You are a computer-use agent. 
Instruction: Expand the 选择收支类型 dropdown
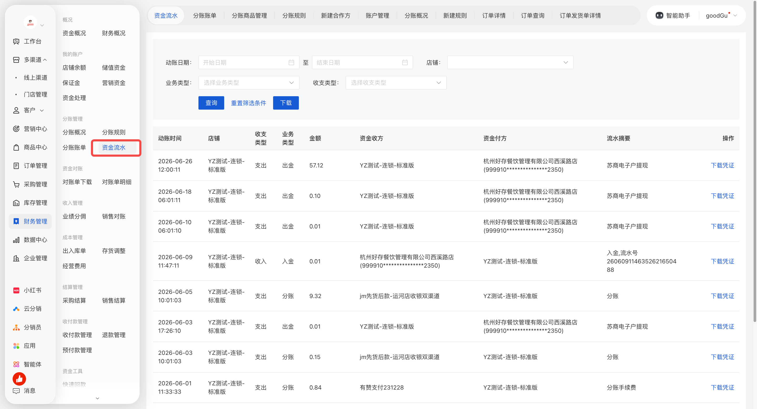point(396,83)
